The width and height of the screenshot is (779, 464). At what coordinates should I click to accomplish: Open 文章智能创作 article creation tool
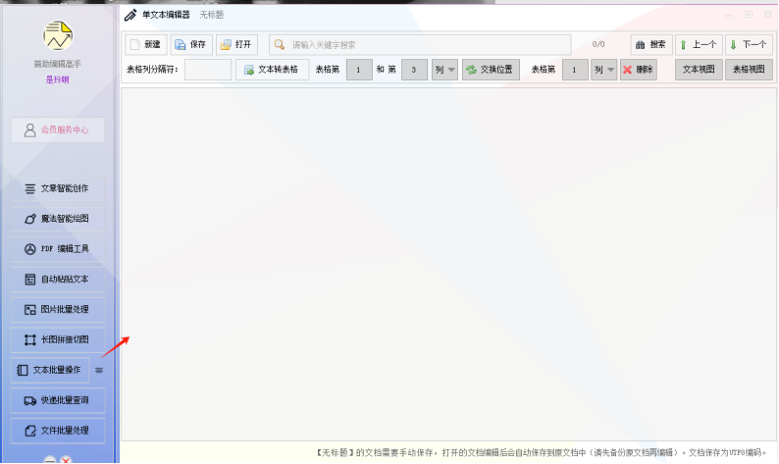pos(58,188)
